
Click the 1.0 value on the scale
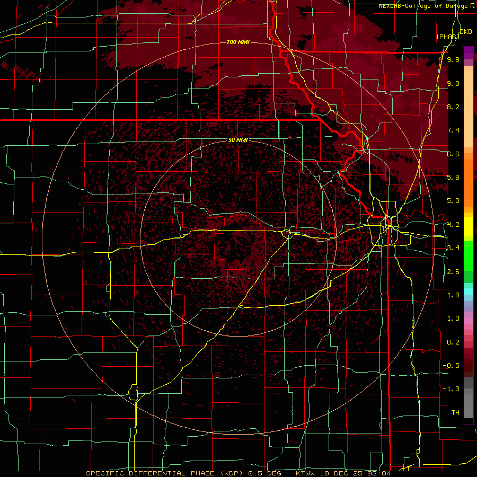(x=453, y=319)
